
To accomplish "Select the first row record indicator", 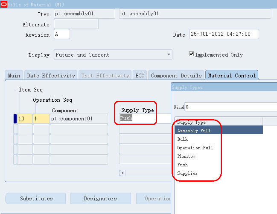I will pyautogui.click(x=15, y=119).
